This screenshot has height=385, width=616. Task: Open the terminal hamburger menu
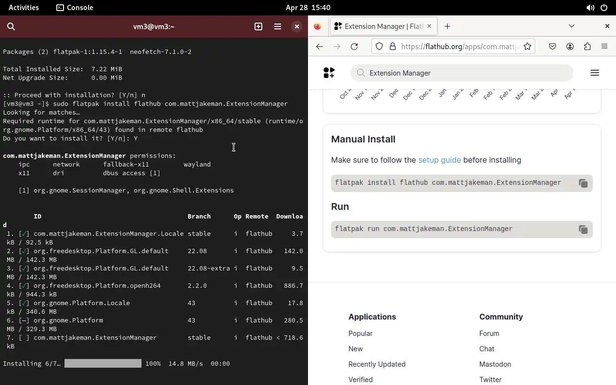coord(278,26)
